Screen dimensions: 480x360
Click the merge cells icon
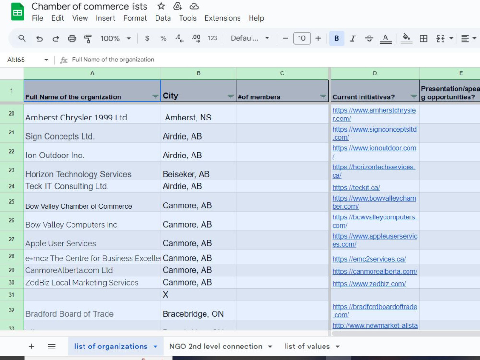click(440, 38)
